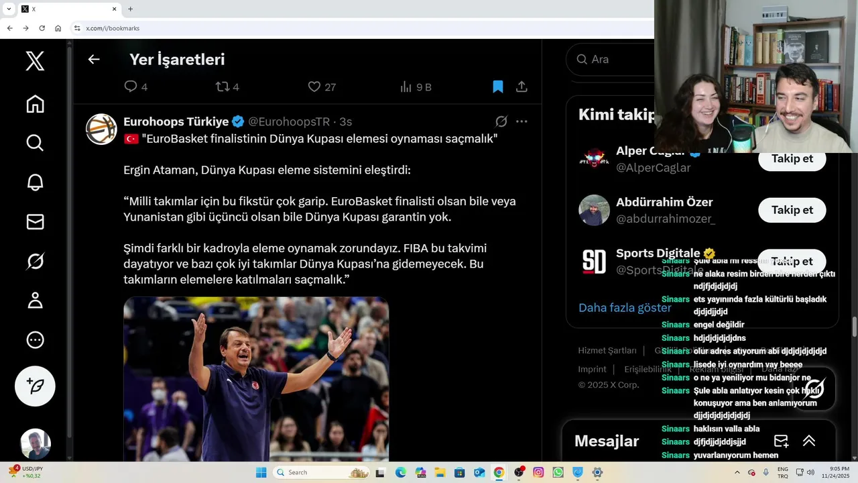
Task: Open Profile person icon in sidebar
Action: (35, 301)
